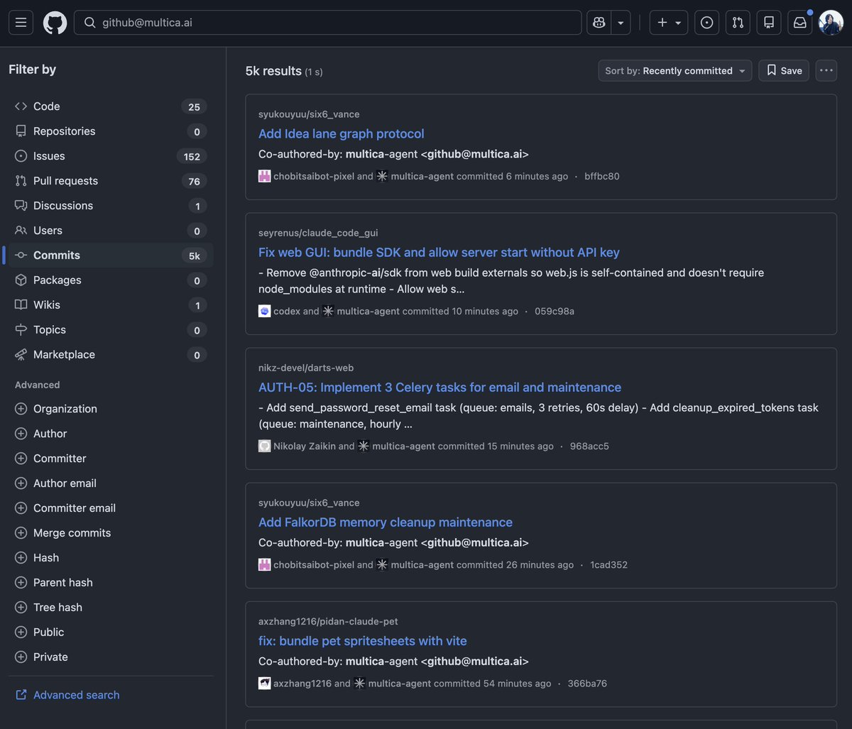The width and height of the screenshot is (852, 729).
Task: Open Sort by Recently committed dropdown
Action: coord(675,70)
